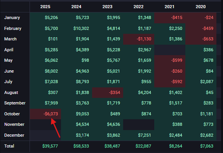
Task: Select the October 2023 cell $489
Action: (x=108, y=114)
